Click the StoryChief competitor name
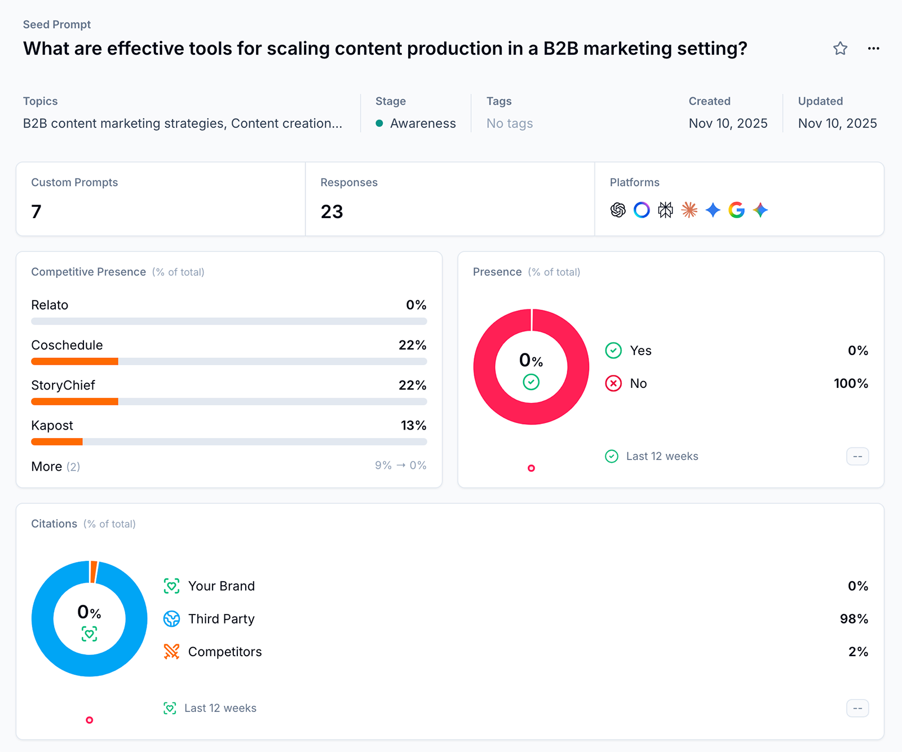The width and height of the screenshot is (902, 752). pos(63,385)
